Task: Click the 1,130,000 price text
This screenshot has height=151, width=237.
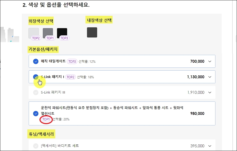Action: pos(196,77)
